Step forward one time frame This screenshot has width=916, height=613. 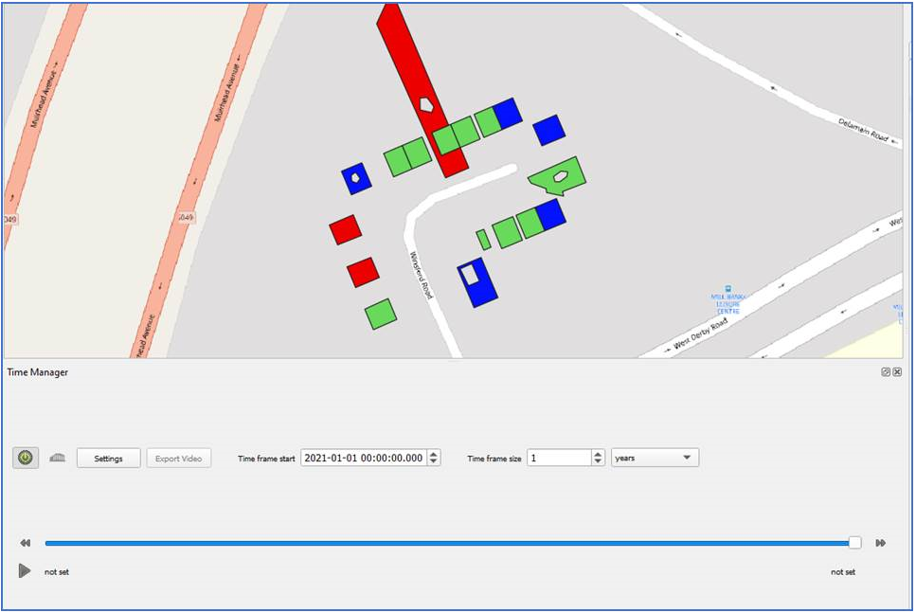point(880,543)
